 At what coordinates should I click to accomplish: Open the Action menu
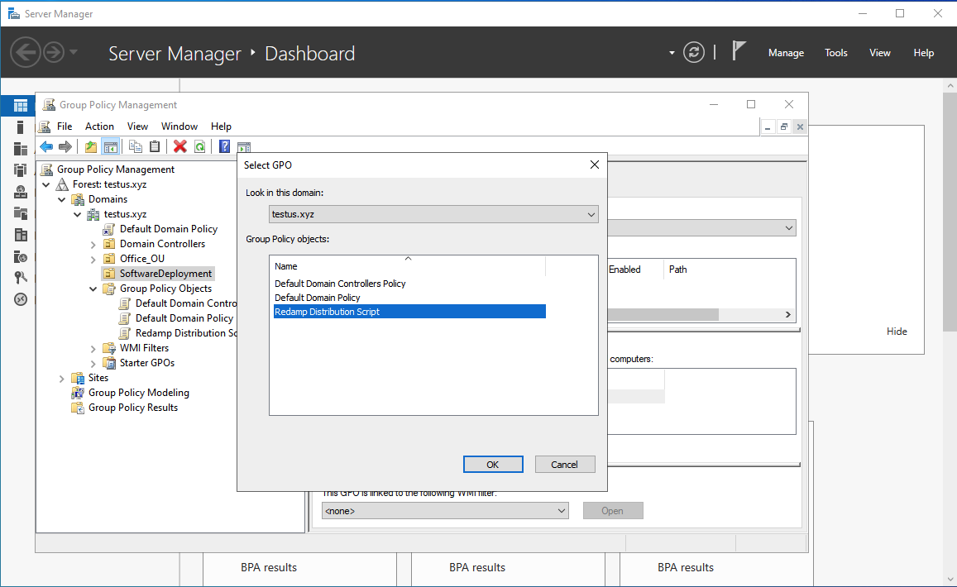coord(99,126)
